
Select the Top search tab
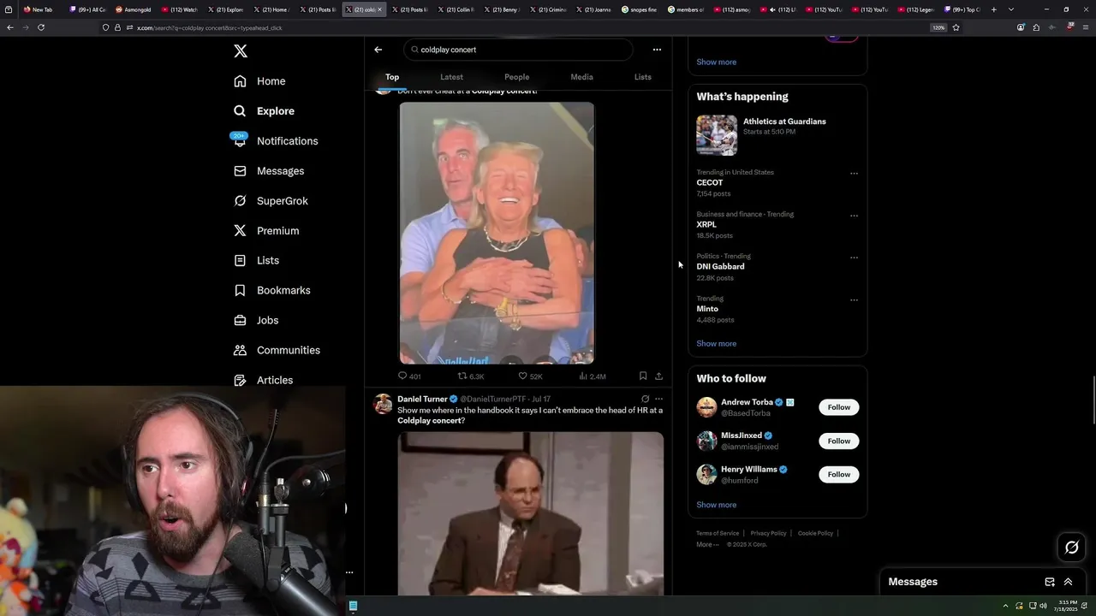click(x=392, y=77)
